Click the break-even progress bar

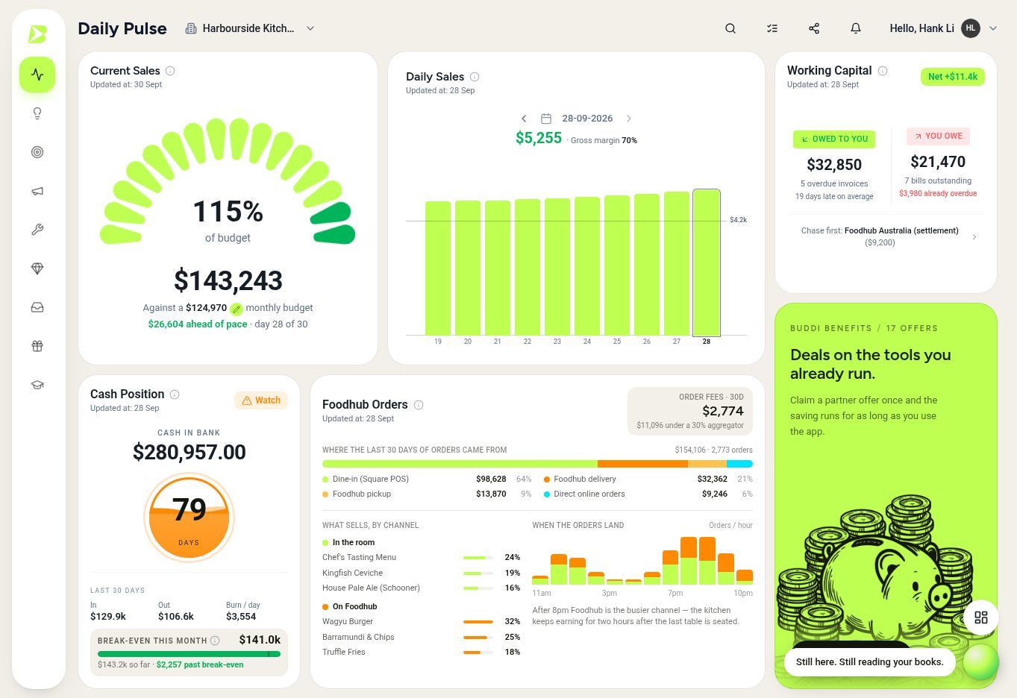coord(189,654)
